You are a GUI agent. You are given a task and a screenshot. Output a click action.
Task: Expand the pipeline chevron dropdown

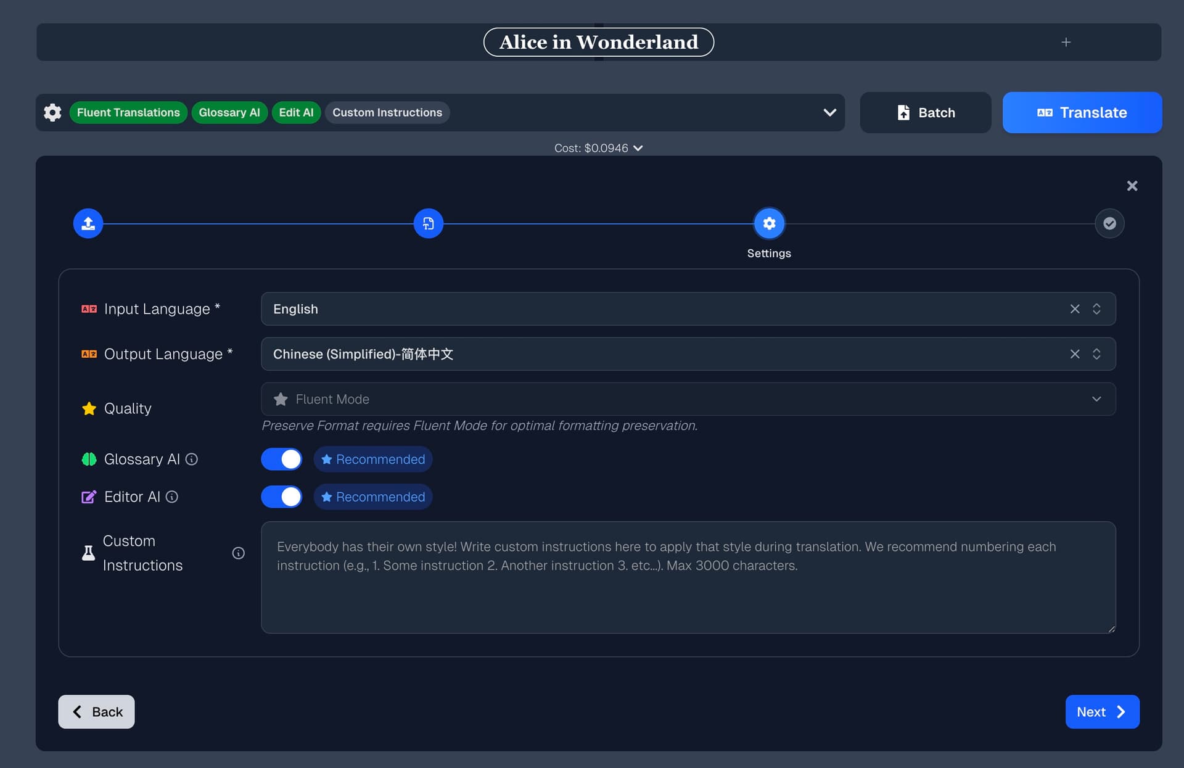pyautogui.click(x=828, y=112)
